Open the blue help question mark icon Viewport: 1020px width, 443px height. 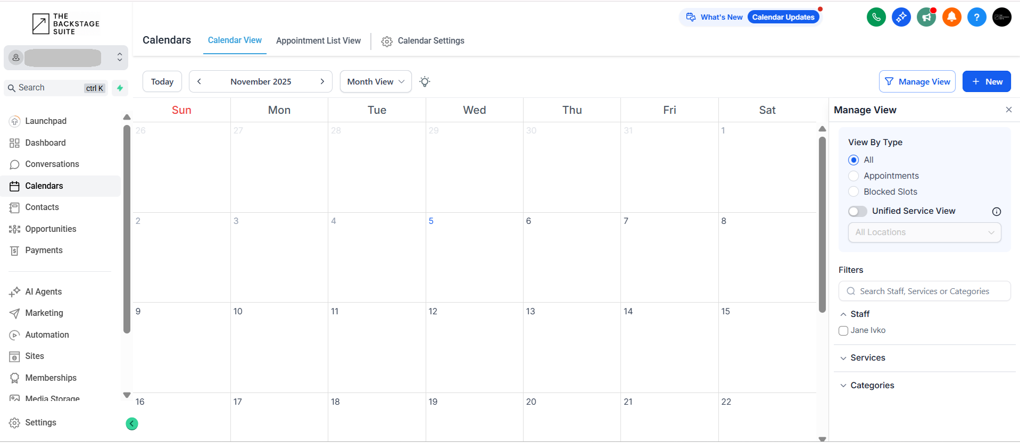pos(976,17)
